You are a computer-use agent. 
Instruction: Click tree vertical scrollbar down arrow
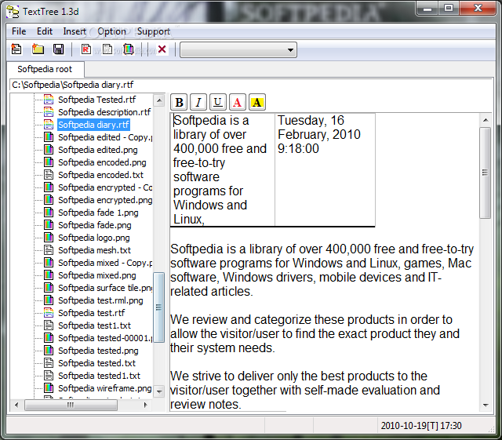(x=159, y=391)
